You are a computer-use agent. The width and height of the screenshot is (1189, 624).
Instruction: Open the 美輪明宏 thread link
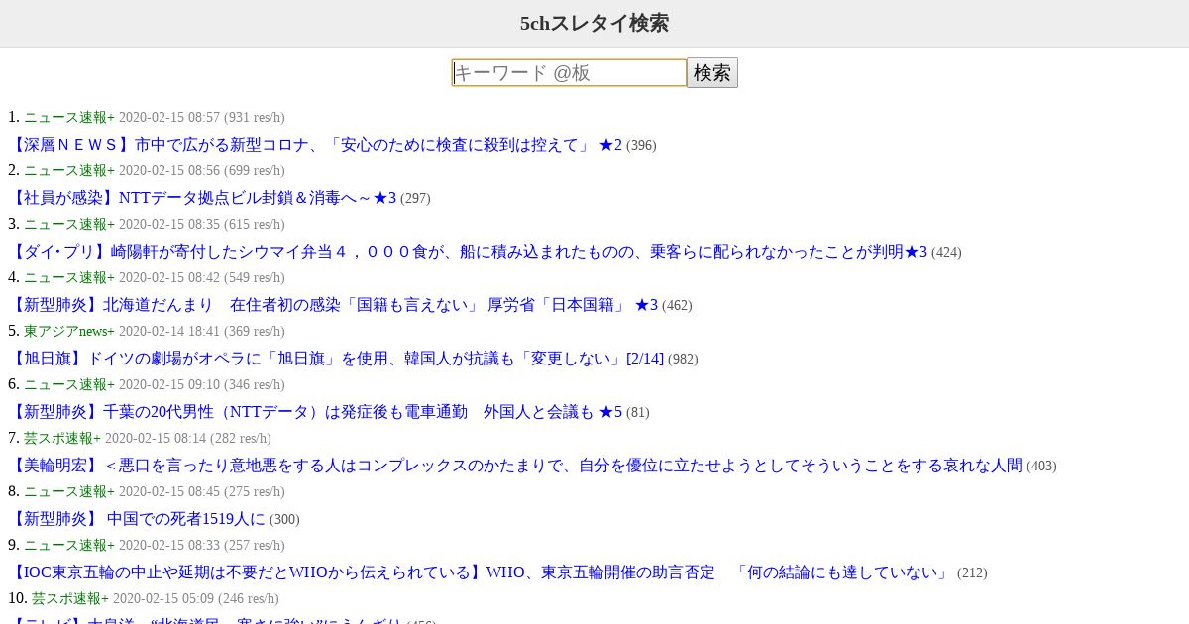(x=515, y=466)
